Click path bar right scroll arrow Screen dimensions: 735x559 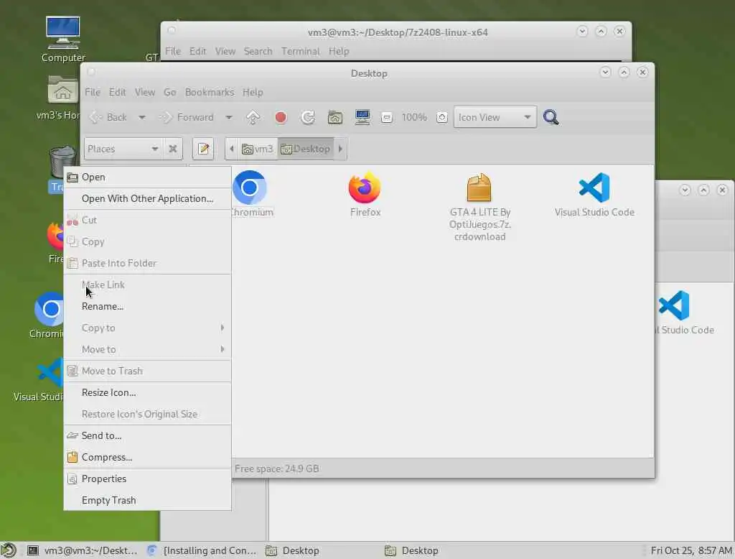click(340, 149)
